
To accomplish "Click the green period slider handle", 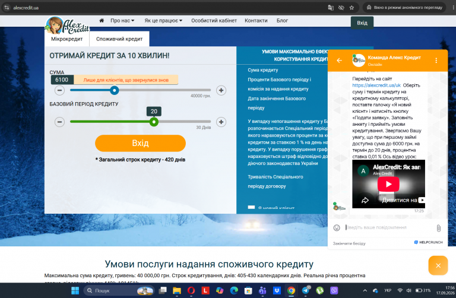I will tap(154, 122).
